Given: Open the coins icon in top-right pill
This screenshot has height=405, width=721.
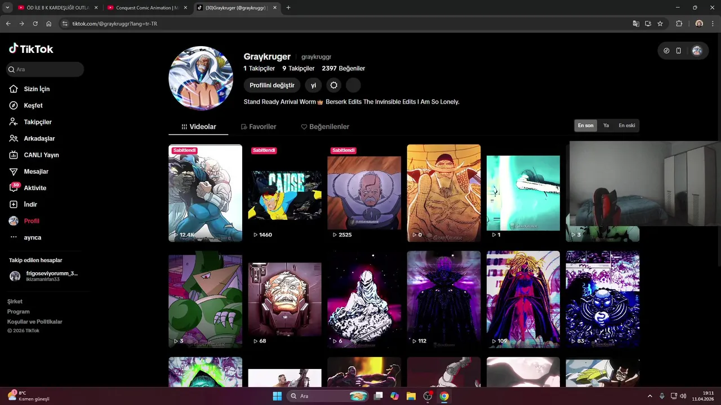Looking at the screenshot, I should pyautogui.click(x=666, y=51).
